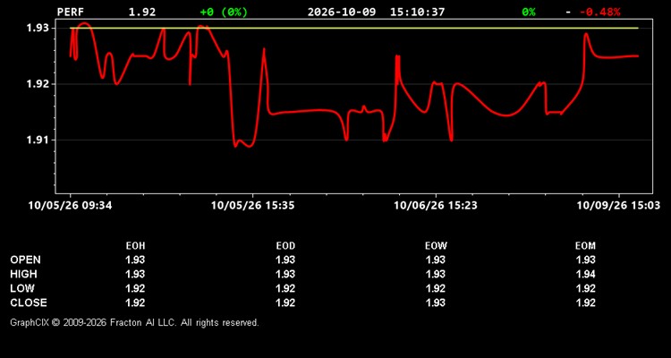Click the 1.91 y-axis label
This screenshot has width=671, height=358.
pyautogui.click(x=38, y=140)
